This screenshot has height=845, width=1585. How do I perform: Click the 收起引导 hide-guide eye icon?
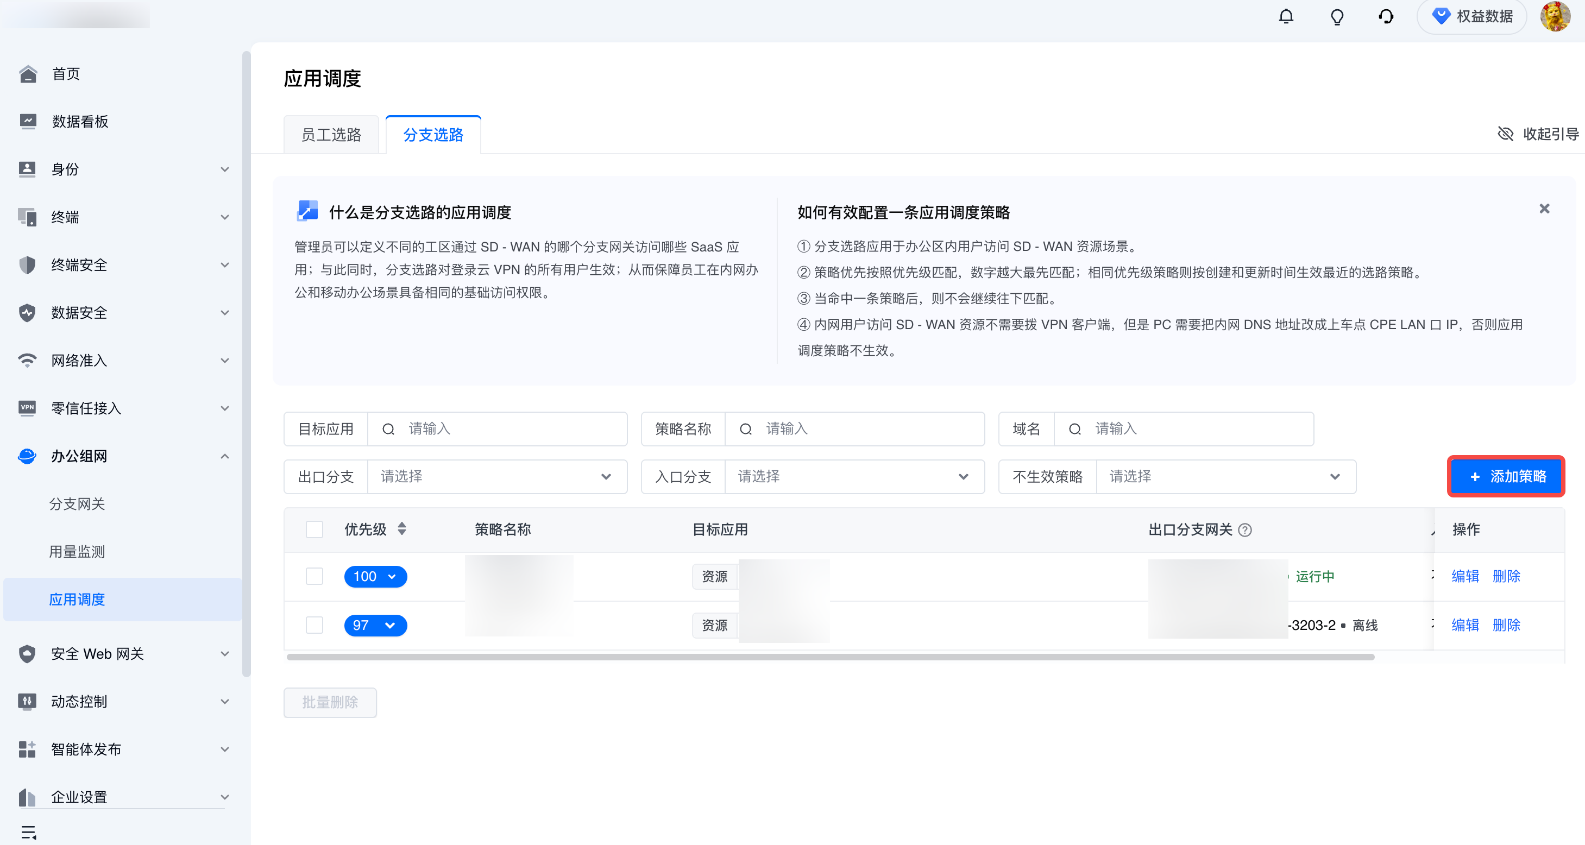1505,134
